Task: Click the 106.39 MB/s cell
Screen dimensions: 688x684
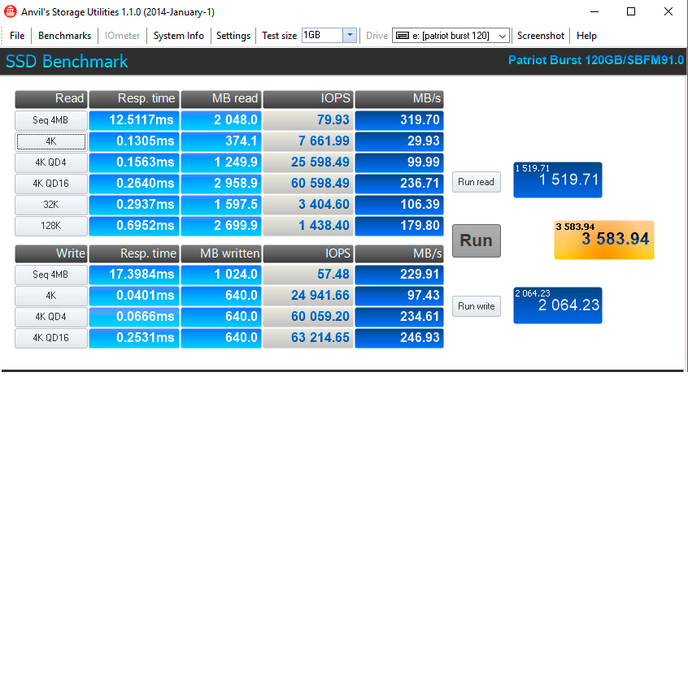Action: coord(398,205)
